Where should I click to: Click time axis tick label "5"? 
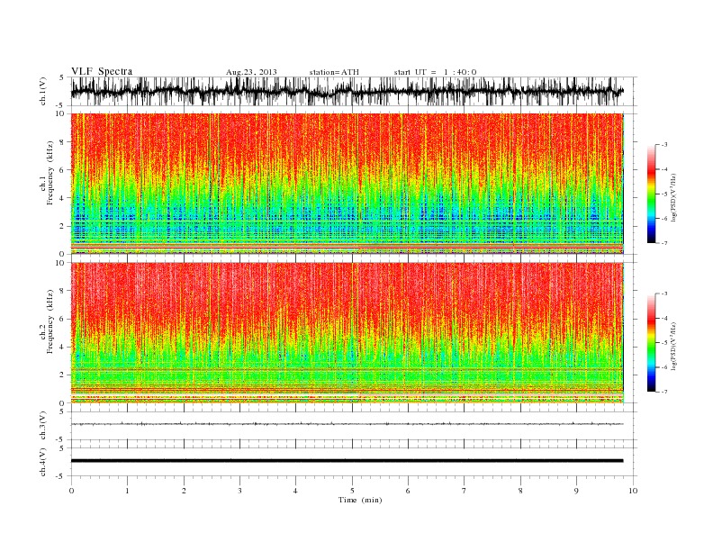click(x=352, y=491)
